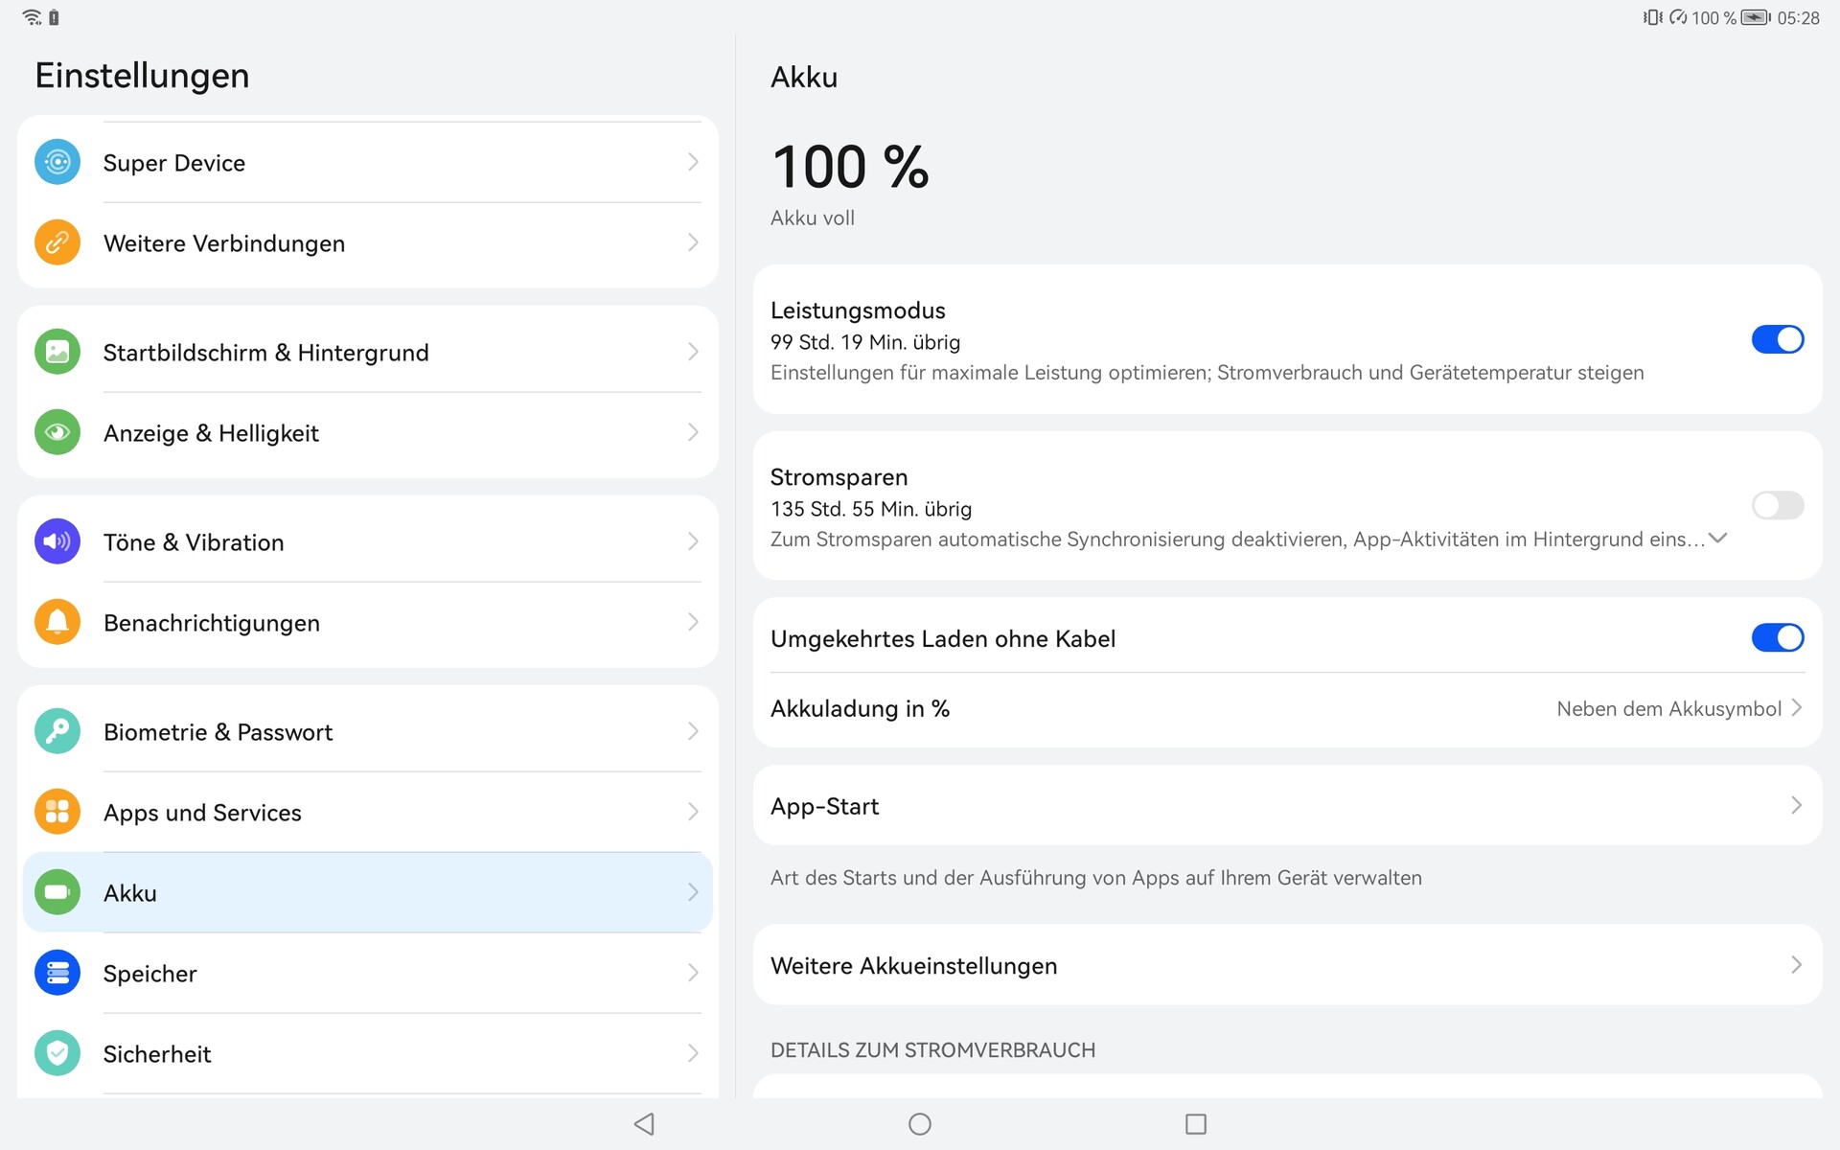Enable the Stromsparen switch
Image resolution: width=1840 pixels, height=1150 pixels.
tap(1777, 505)
